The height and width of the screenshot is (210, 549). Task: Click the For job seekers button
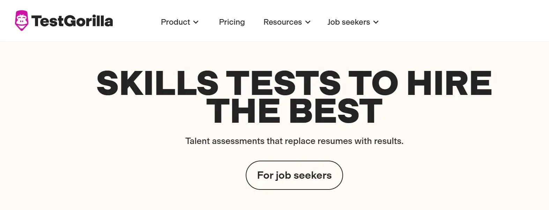pyautogui.click(x=294, y=175)
